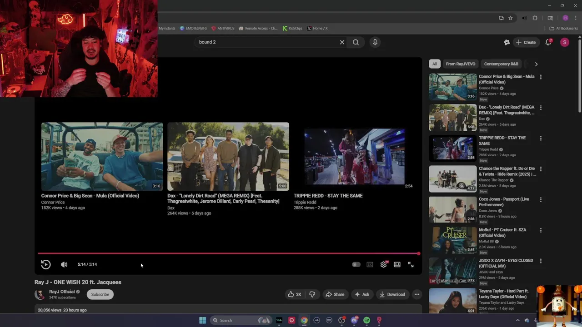
Task: Download the current video
Action: 392,294
